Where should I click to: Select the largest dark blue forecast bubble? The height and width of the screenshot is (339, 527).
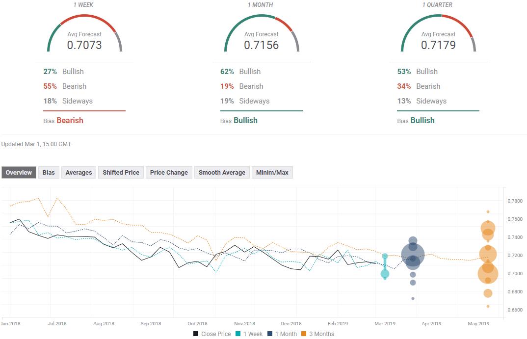pos(413,255)
